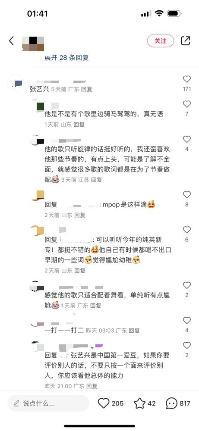
Task: Tap 回复 on the 江苏 comment
Action: [97, 180]
